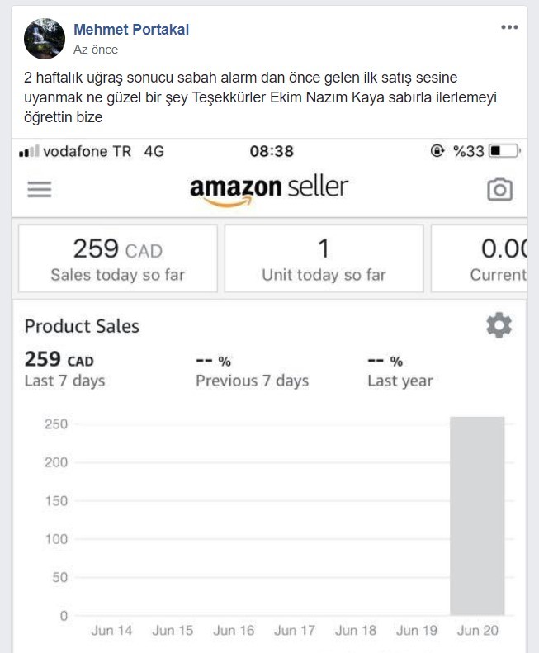Open Mehmet Portakal profile name link
Viewport: 539px width, 653px height.
click(x=131, y=30)
